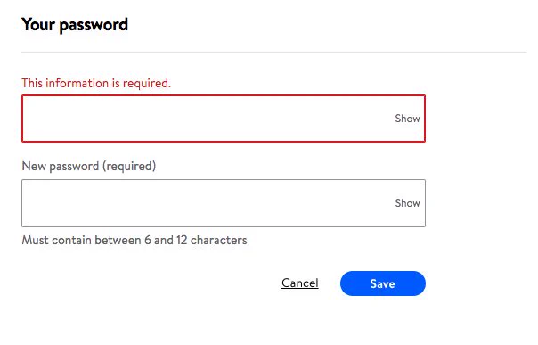Click the 'This information is required.' error message
The width and height of the screenshot is (538, 345).
96,84
